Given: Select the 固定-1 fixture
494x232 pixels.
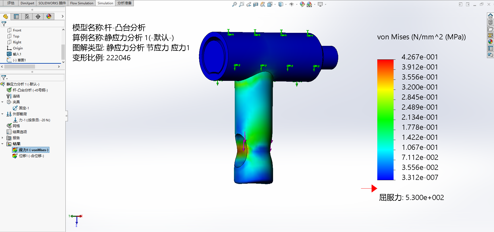Looking at the screenshot, I should coord(21,108).
